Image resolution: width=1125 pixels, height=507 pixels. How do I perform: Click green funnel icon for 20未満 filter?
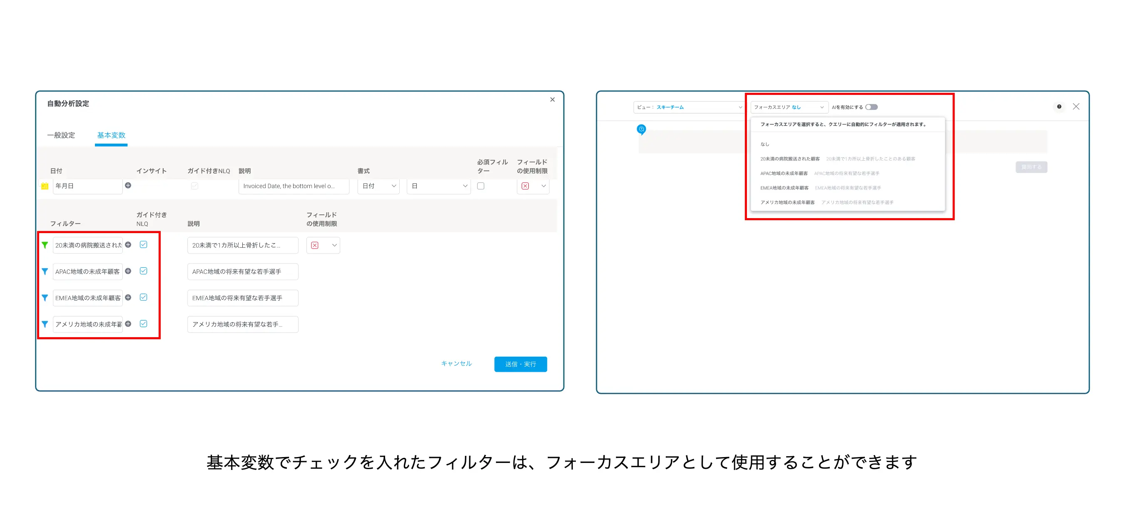pyautogui.click(x=45, y=245)
